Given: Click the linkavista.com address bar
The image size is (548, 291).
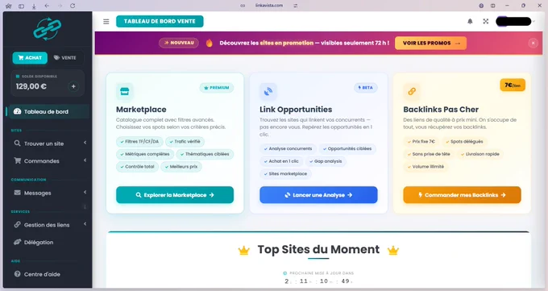Looking at the screenshot, I should coord(268,6).
